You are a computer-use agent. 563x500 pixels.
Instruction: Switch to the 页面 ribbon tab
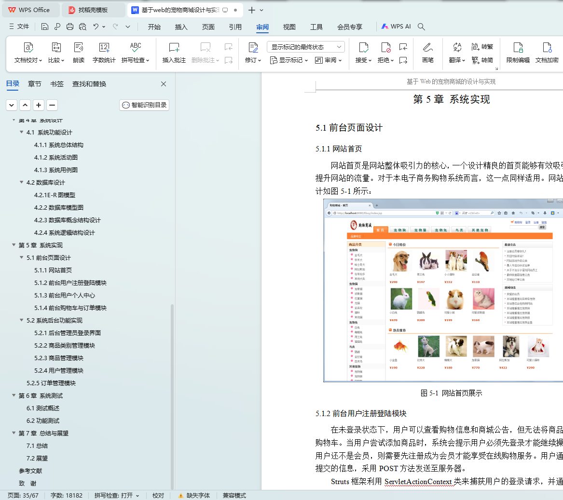pos(208,27)
